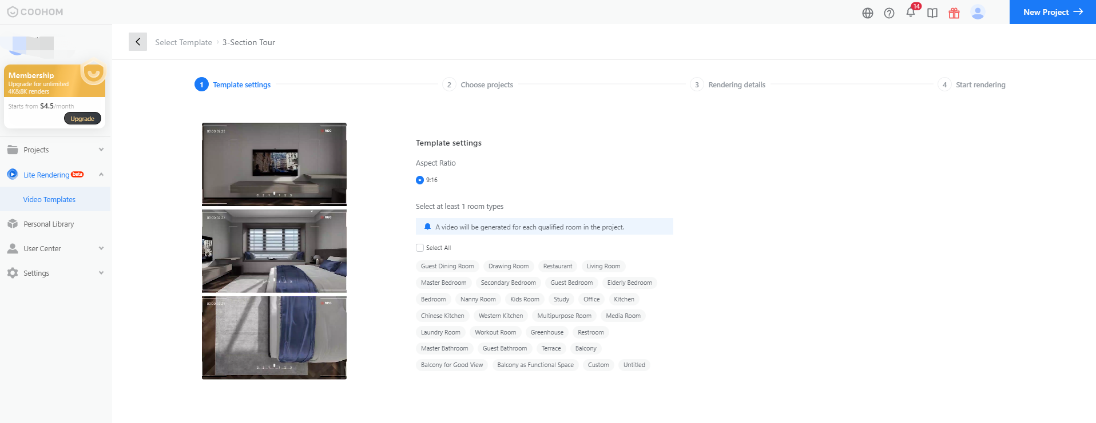Click the globe language icon
The height and width of the screenshot is (423, 1096).
(867, 13)
